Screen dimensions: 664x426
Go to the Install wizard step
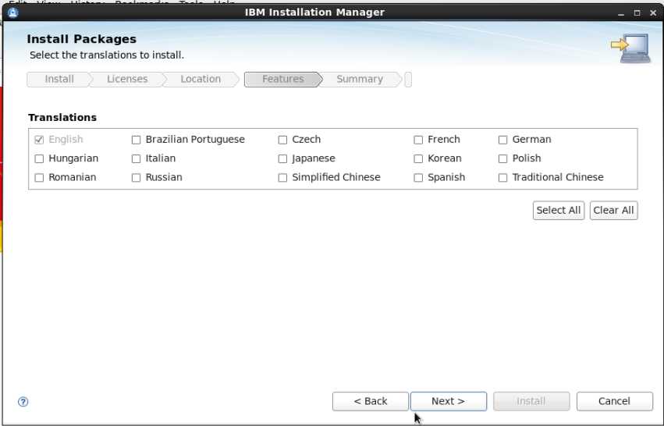59,79
